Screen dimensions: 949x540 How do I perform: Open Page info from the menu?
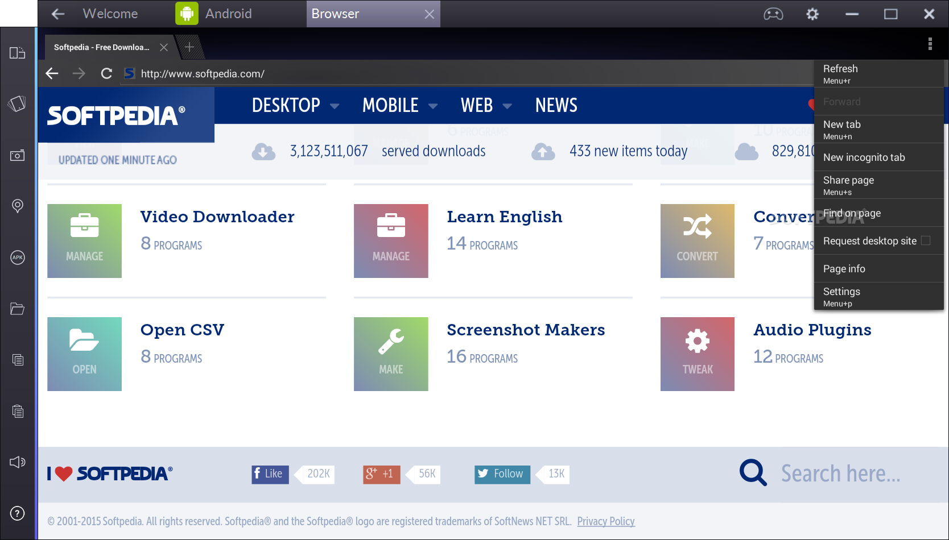click(x=879, y=269)
